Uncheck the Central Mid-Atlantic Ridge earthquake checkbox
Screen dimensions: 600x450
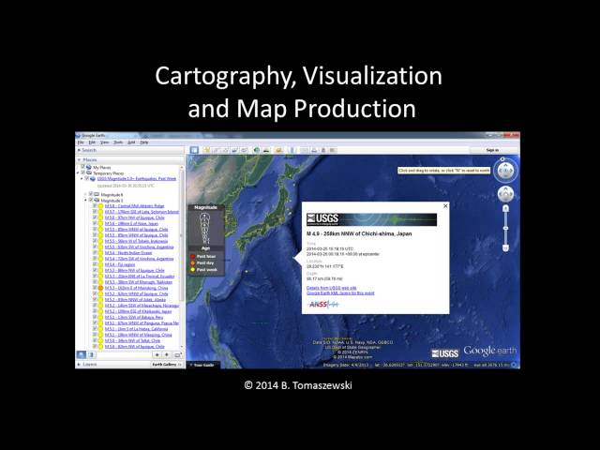coord(95,206)
